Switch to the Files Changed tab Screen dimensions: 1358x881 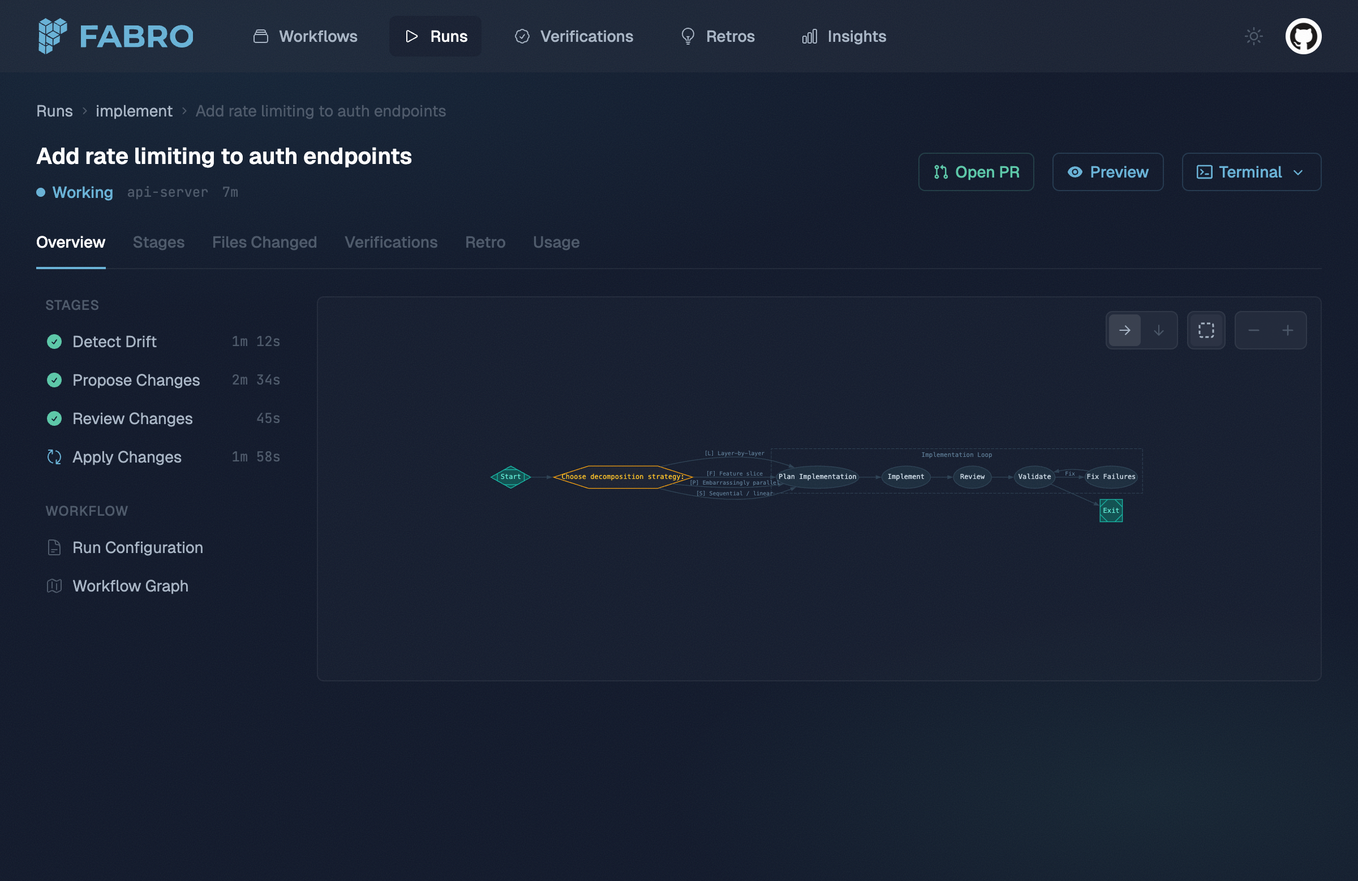click(x=264, y=243)
